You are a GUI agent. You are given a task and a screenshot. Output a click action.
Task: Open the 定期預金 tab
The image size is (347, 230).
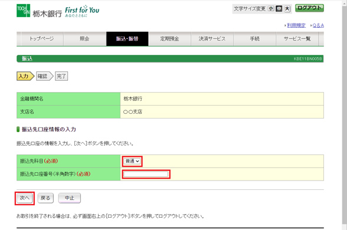(x=170, y=39)
